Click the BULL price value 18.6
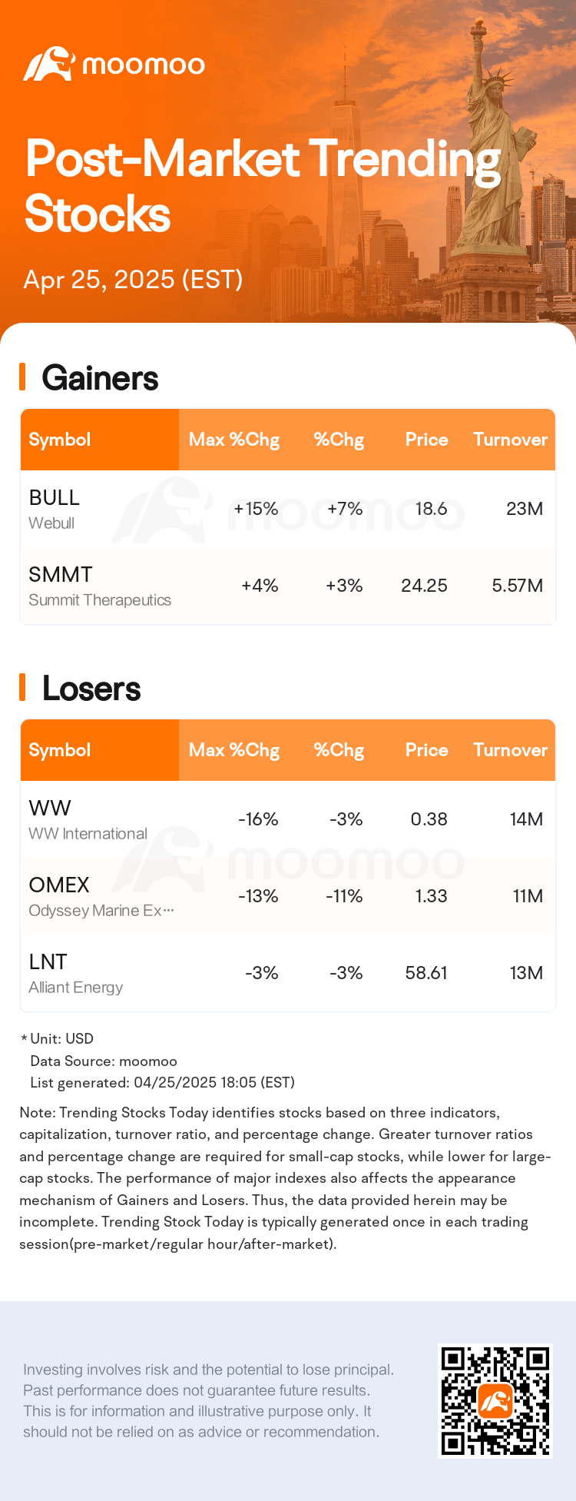 point(431,509)
